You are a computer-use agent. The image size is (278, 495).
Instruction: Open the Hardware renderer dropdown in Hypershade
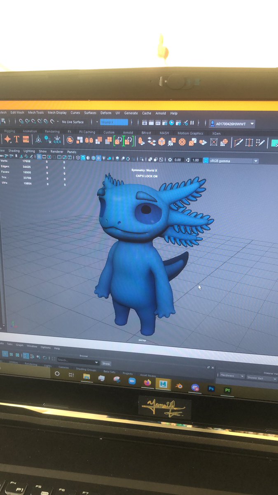tap(231, 376)
